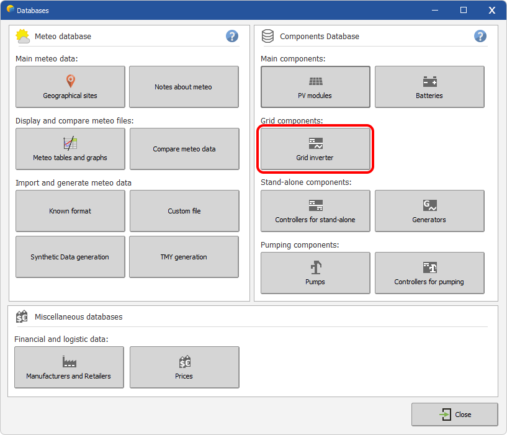Open the Grid inverter database
The width and height of the screenshot is (507, 435).
pos(315,149)
